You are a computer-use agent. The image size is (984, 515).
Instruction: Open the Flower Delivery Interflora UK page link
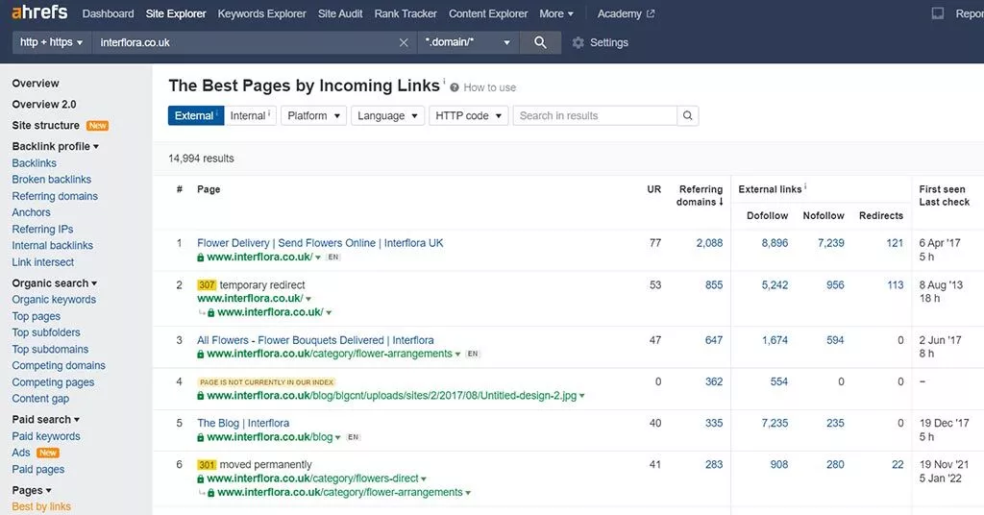pyautogui.click(x=320, y=243)
